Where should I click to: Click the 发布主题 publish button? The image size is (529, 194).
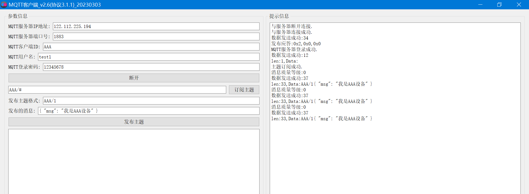click(134, 122)
